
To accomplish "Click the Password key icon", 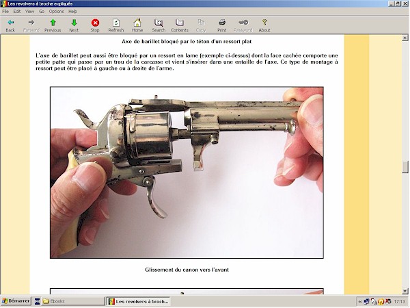I will point(243,25).
